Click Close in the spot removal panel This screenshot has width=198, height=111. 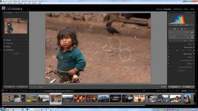coord(191,41)
